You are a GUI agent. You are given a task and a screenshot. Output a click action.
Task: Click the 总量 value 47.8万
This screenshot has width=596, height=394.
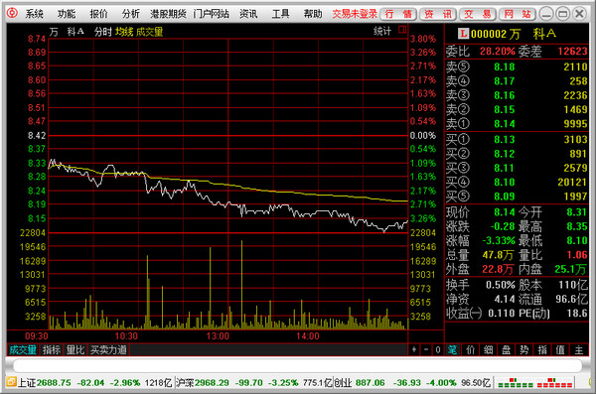click(498, 255)
